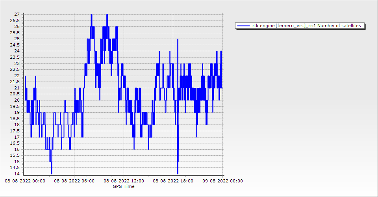Screen dimensions: 378x197
Task: Click the spike reaching 25 just after 18:00
Action: click(x=178, y=40)
